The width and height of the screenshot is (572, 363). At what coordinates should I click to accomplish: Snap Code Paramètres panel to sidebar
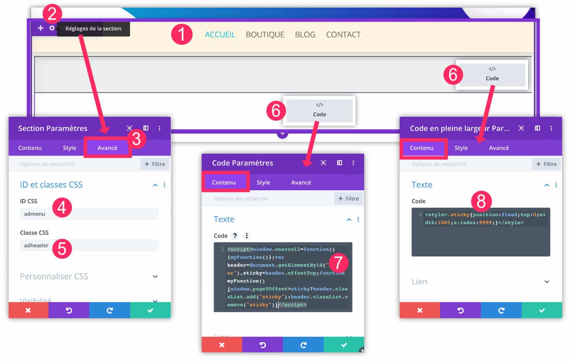point(339,163)
